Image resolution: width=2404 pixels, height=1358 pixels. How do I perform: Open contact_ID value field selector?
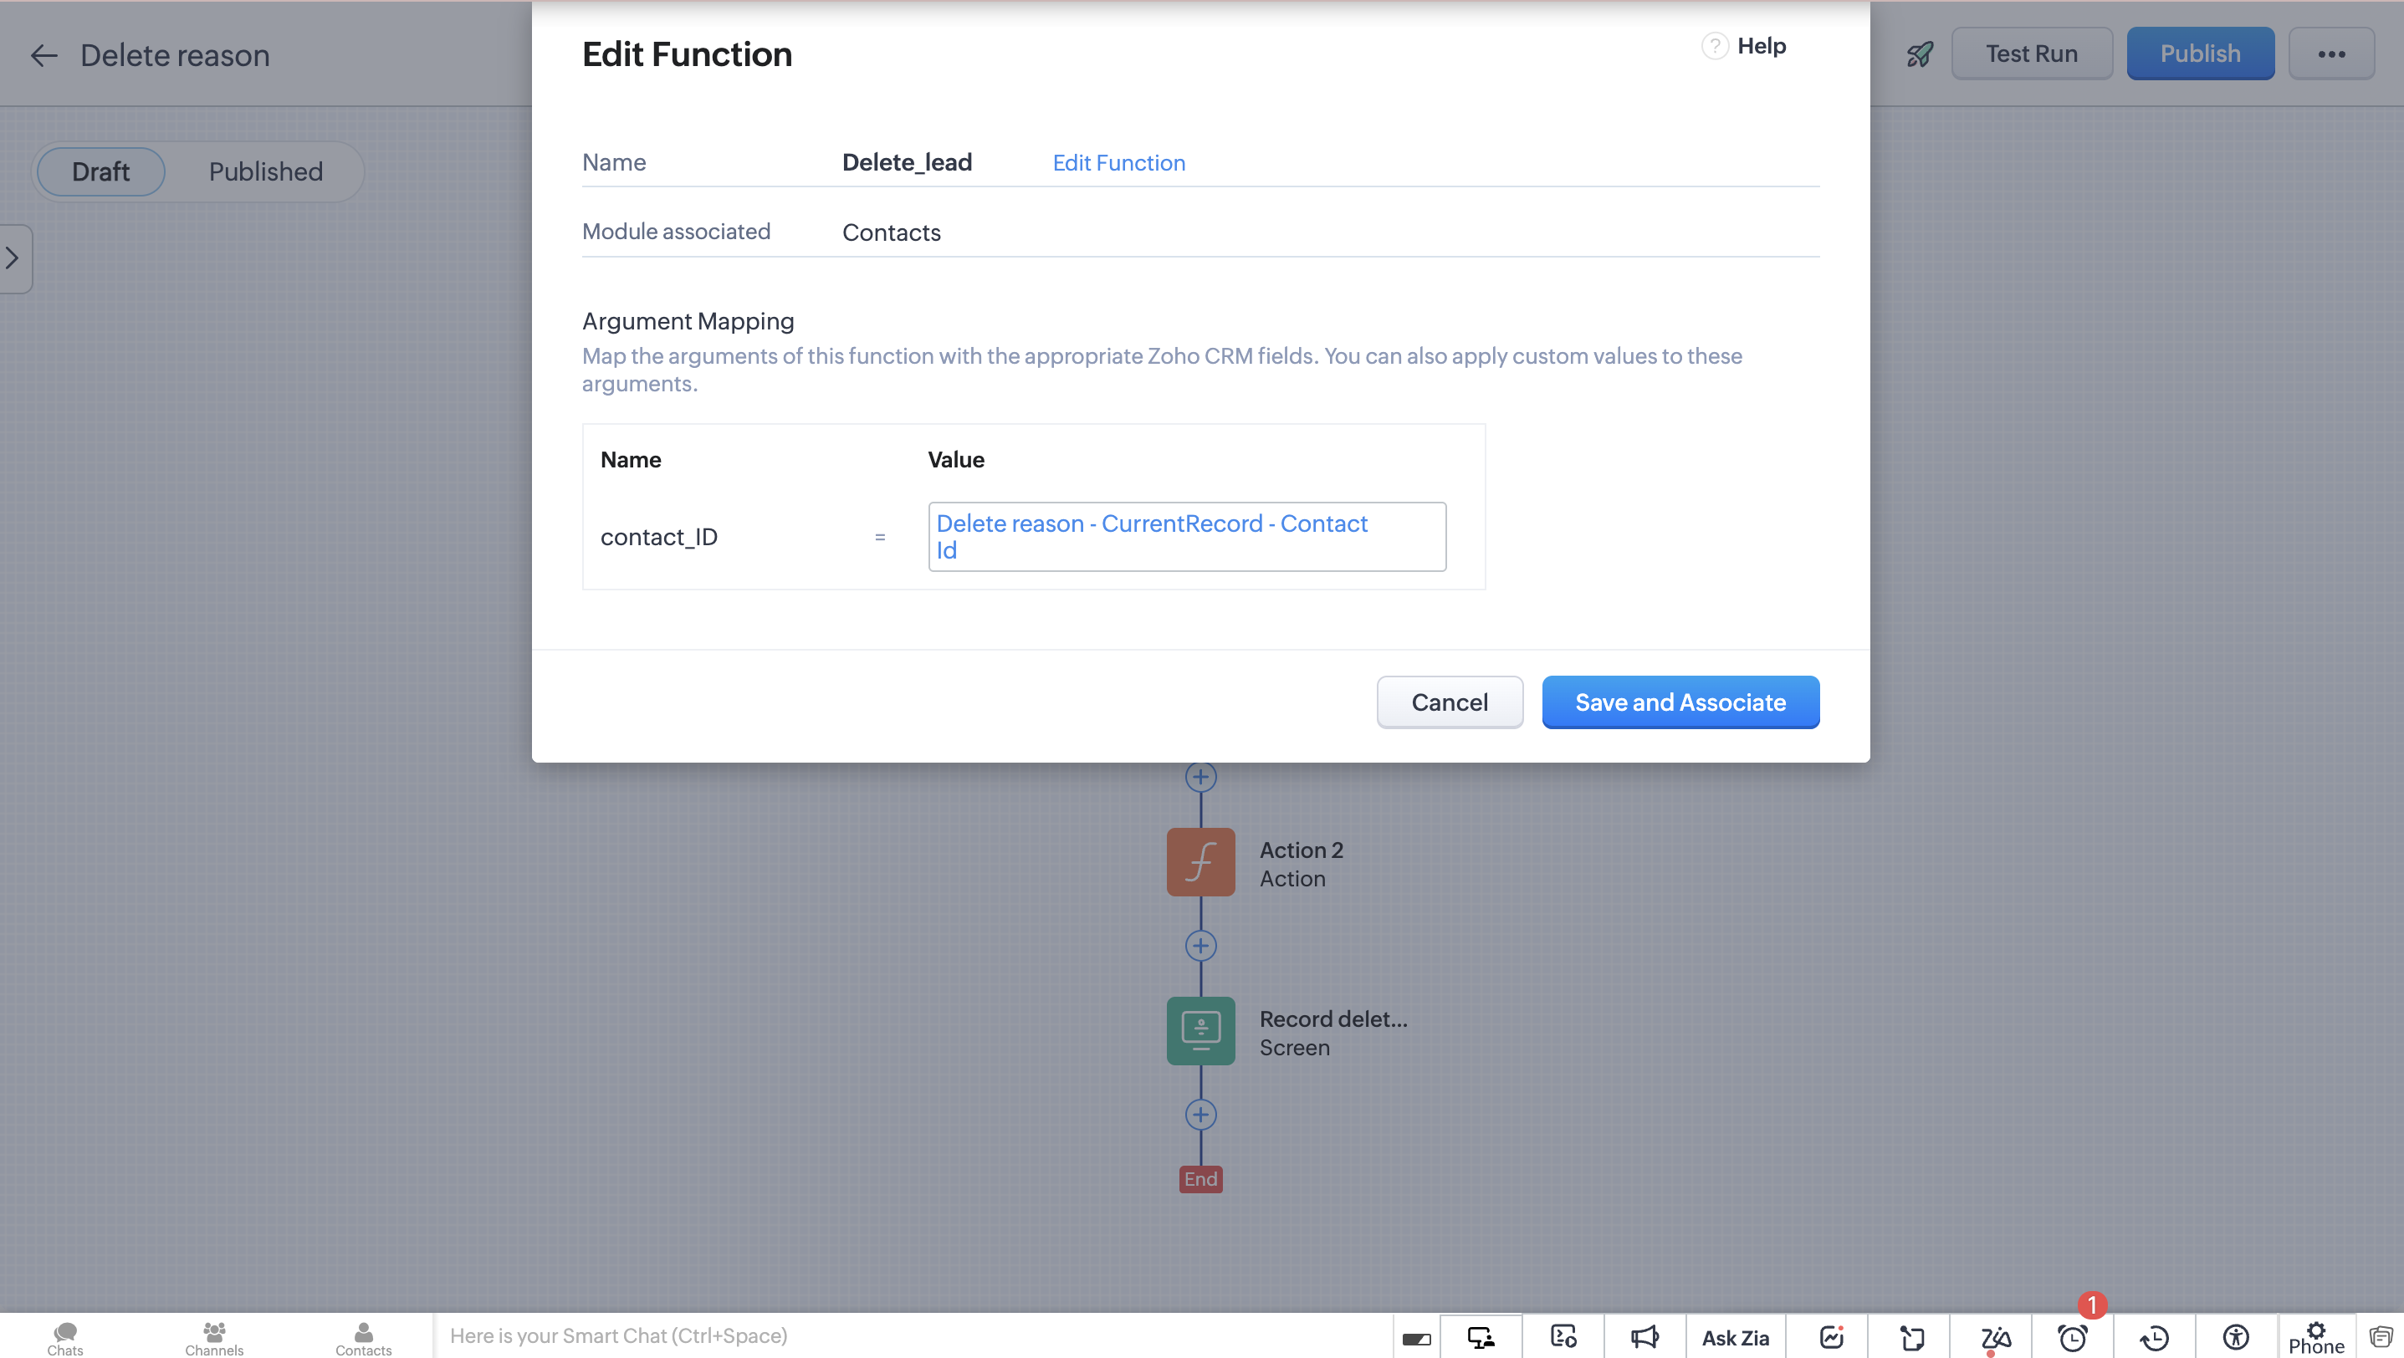pyautogui.click(x=1186, y=536)
